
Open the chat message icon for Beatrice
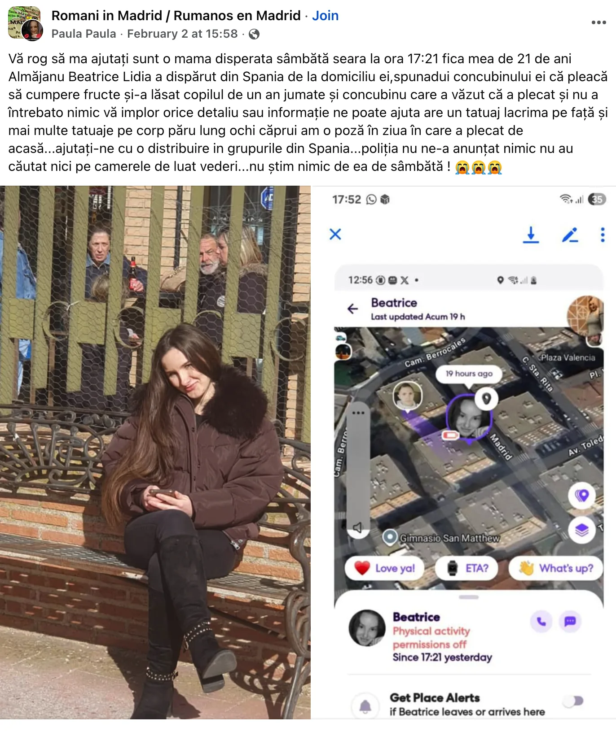tap(570, 622)
